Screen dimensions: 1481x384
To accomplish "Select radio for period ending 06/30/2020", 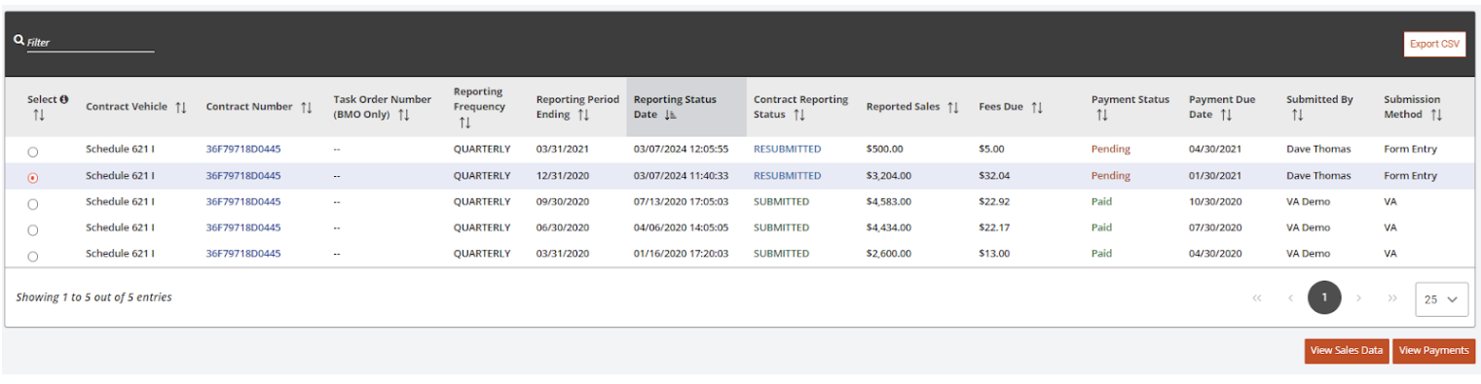I will tap(33, 230).
